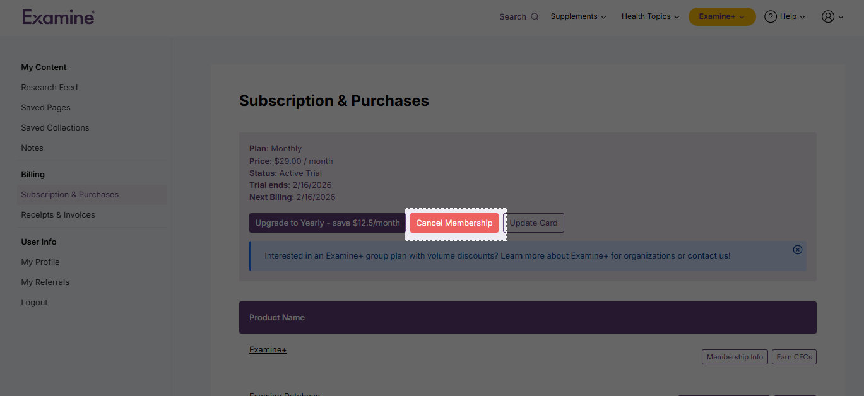The image size is (864, 396).
Task: Click the Cancel Membership button
Action: (x=454, y=223)
